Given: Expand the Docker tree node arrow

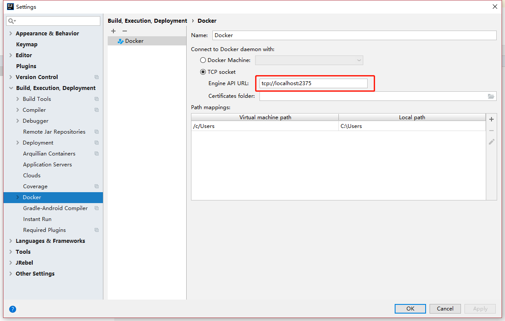Looking at the screenshot, I should [18, 197].
